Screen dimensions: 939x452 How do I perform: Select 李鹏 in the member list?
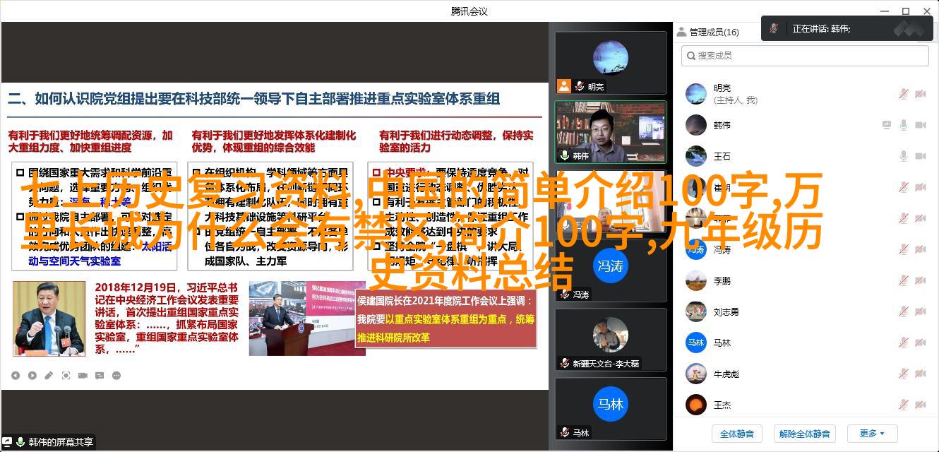tap(722, 280)
